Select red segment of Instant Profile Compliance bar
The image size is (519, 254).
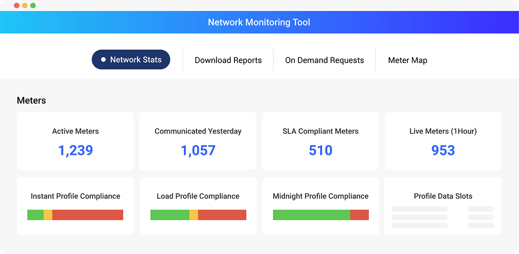[x=88, y=215]
